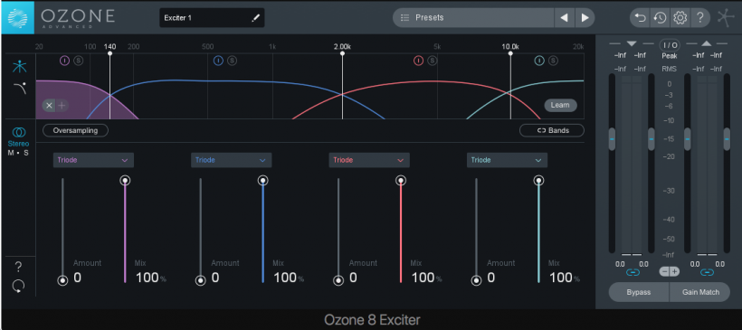
Task: Toggle the purple band bypass button
Action: coord(65,61)
